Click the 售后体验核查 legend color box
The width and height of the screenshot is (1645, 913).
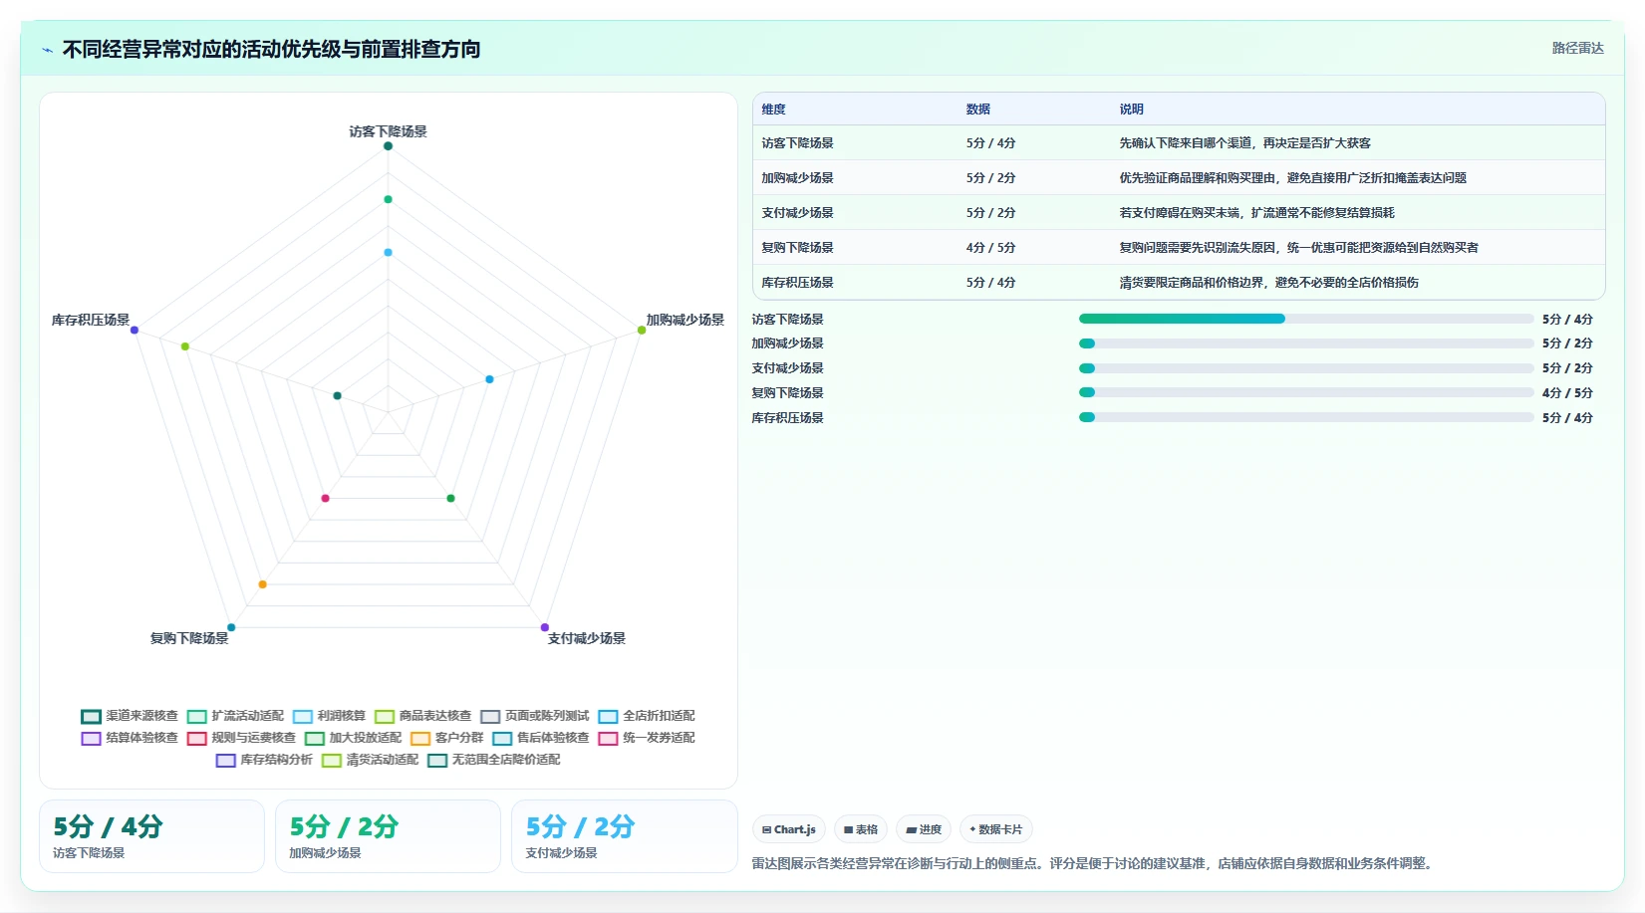[x=502, y=738]
